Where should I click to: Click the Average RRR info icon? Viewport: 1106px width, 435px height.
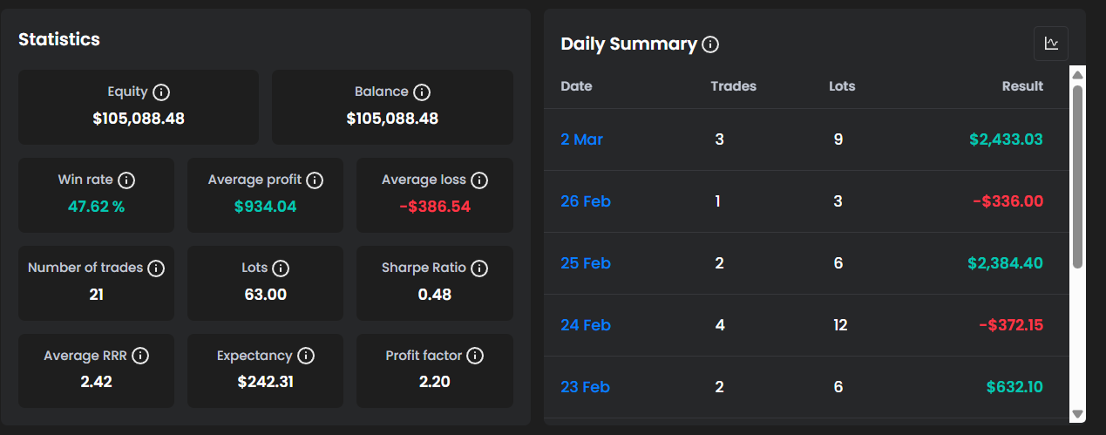[139, 356]
